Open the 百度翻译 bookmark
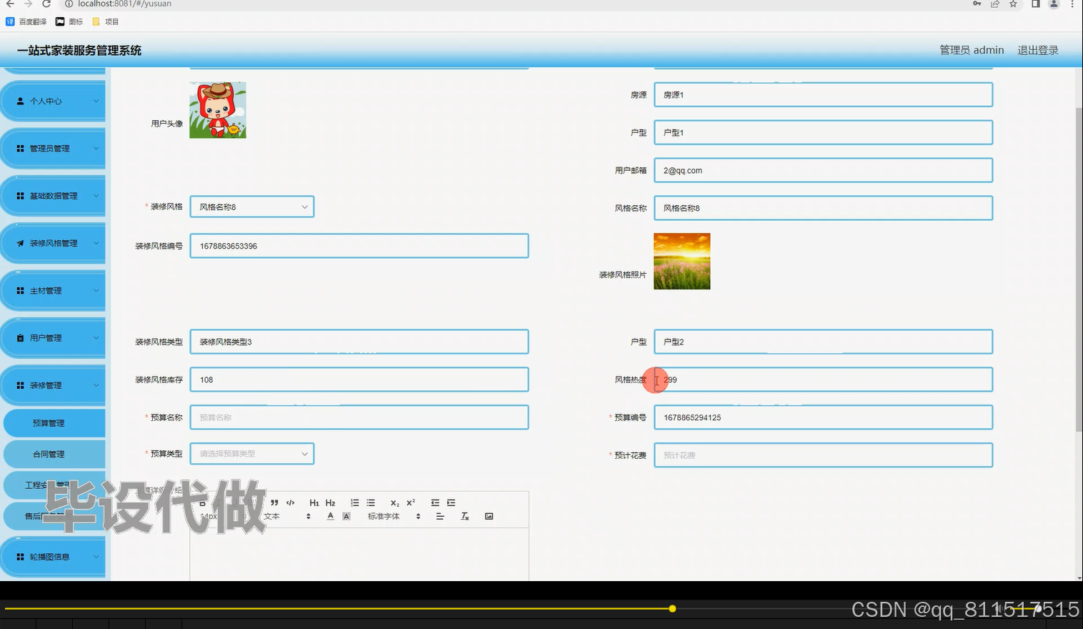This screenshot has width=1083, height=629. click(x=26, y=21)
